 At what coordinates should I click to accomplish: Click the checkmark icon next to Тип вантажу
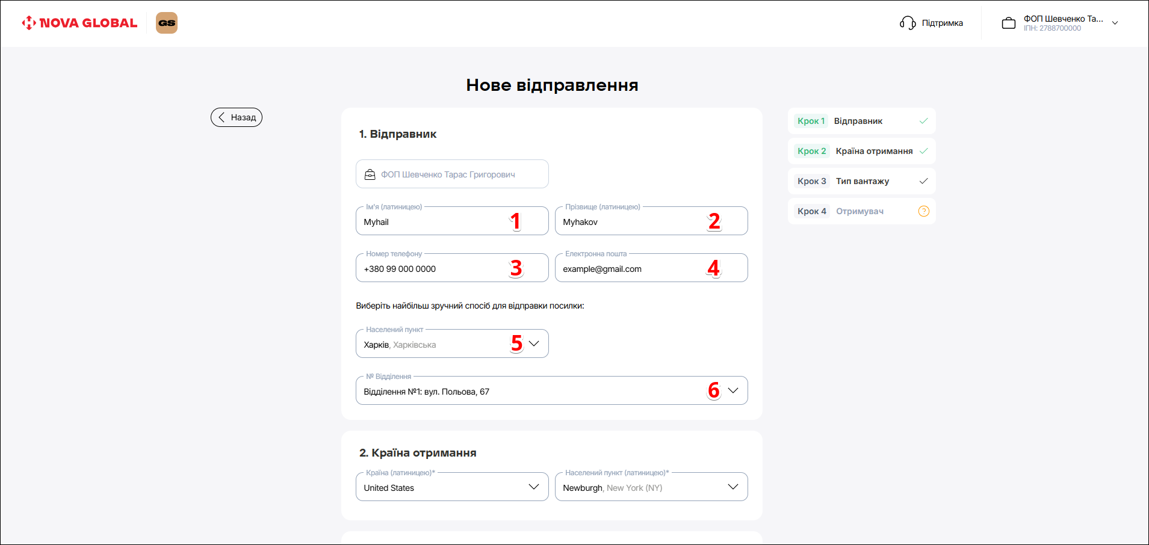[x=923, y=181]
